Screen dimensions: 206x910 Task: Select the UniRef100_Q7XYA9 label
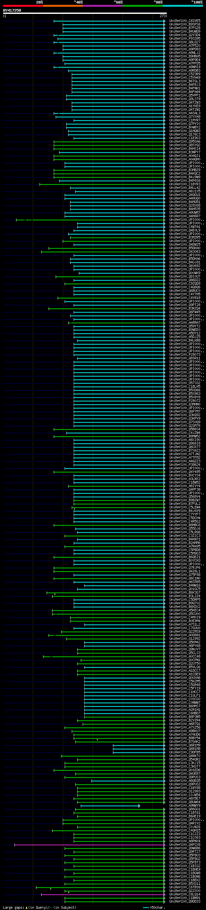(x=185, y=117)
